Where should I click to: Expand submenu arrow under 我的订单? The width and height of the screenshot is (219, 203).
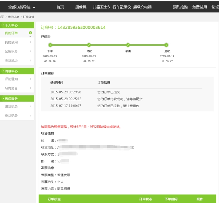point(31,37)
